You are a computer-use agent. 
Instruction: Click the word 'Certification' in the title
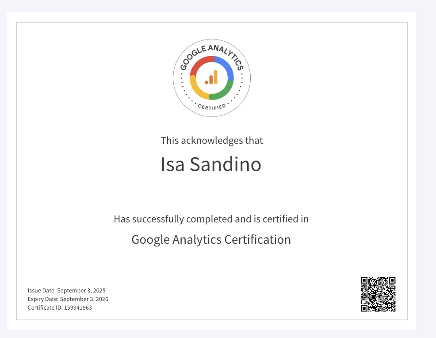(257, 240)
